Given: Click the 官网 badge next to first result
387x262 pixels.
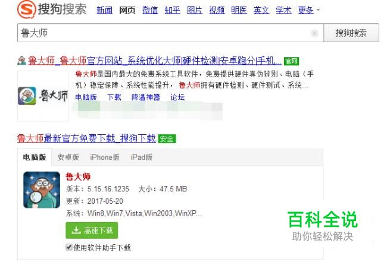Looking at the screenshot, I should click(x=291, y=61).
